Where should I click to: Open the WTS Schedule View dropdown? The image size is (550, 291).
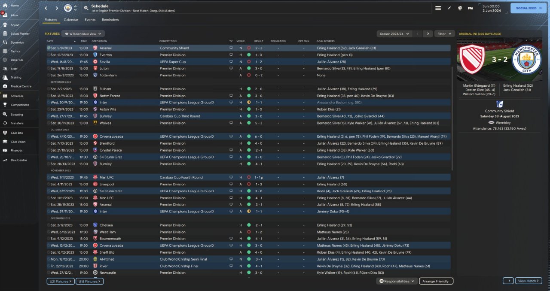pyautogui.click(x=83, y=33)
